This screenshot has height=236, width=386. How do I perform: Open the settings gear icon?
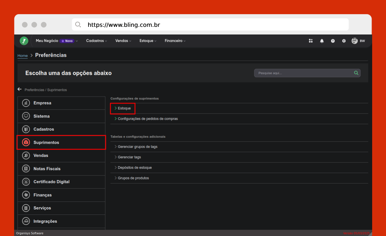[344, 41]
